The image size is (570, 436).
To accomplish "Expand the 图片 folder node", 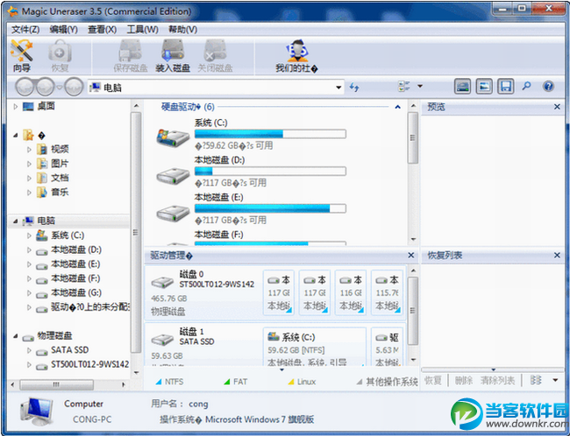I will tap(29, 164).
